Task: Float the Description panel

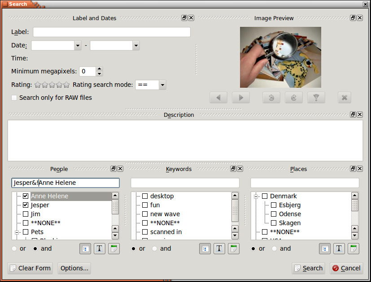Action: pos(353,115)
